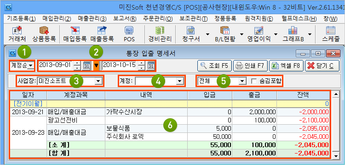Open the 정품등록 menu
Viewport: 345px width, 165px height.
[225, 18]
